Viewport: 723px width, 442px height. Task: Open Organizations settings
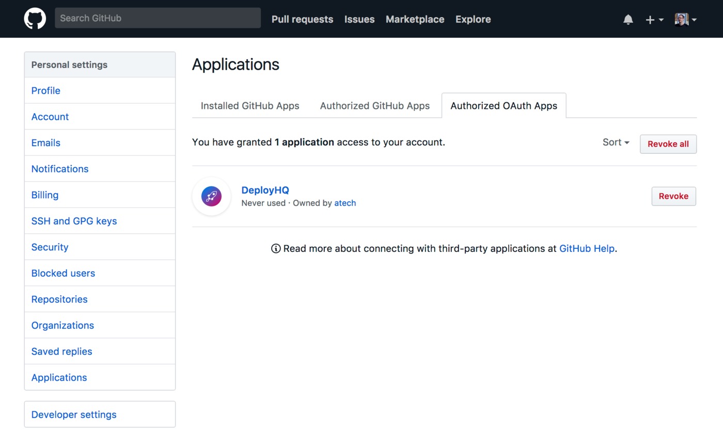pos(100,325)
